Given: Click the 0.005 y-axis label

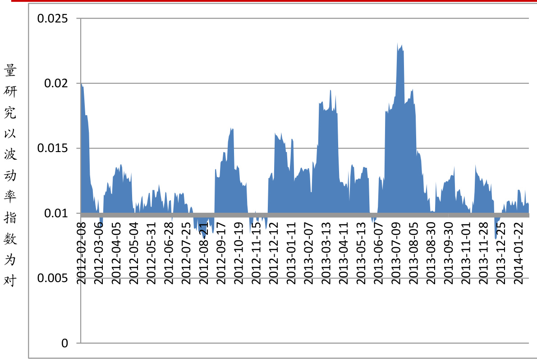Looking at the screenshot, I should click(53, 278).
